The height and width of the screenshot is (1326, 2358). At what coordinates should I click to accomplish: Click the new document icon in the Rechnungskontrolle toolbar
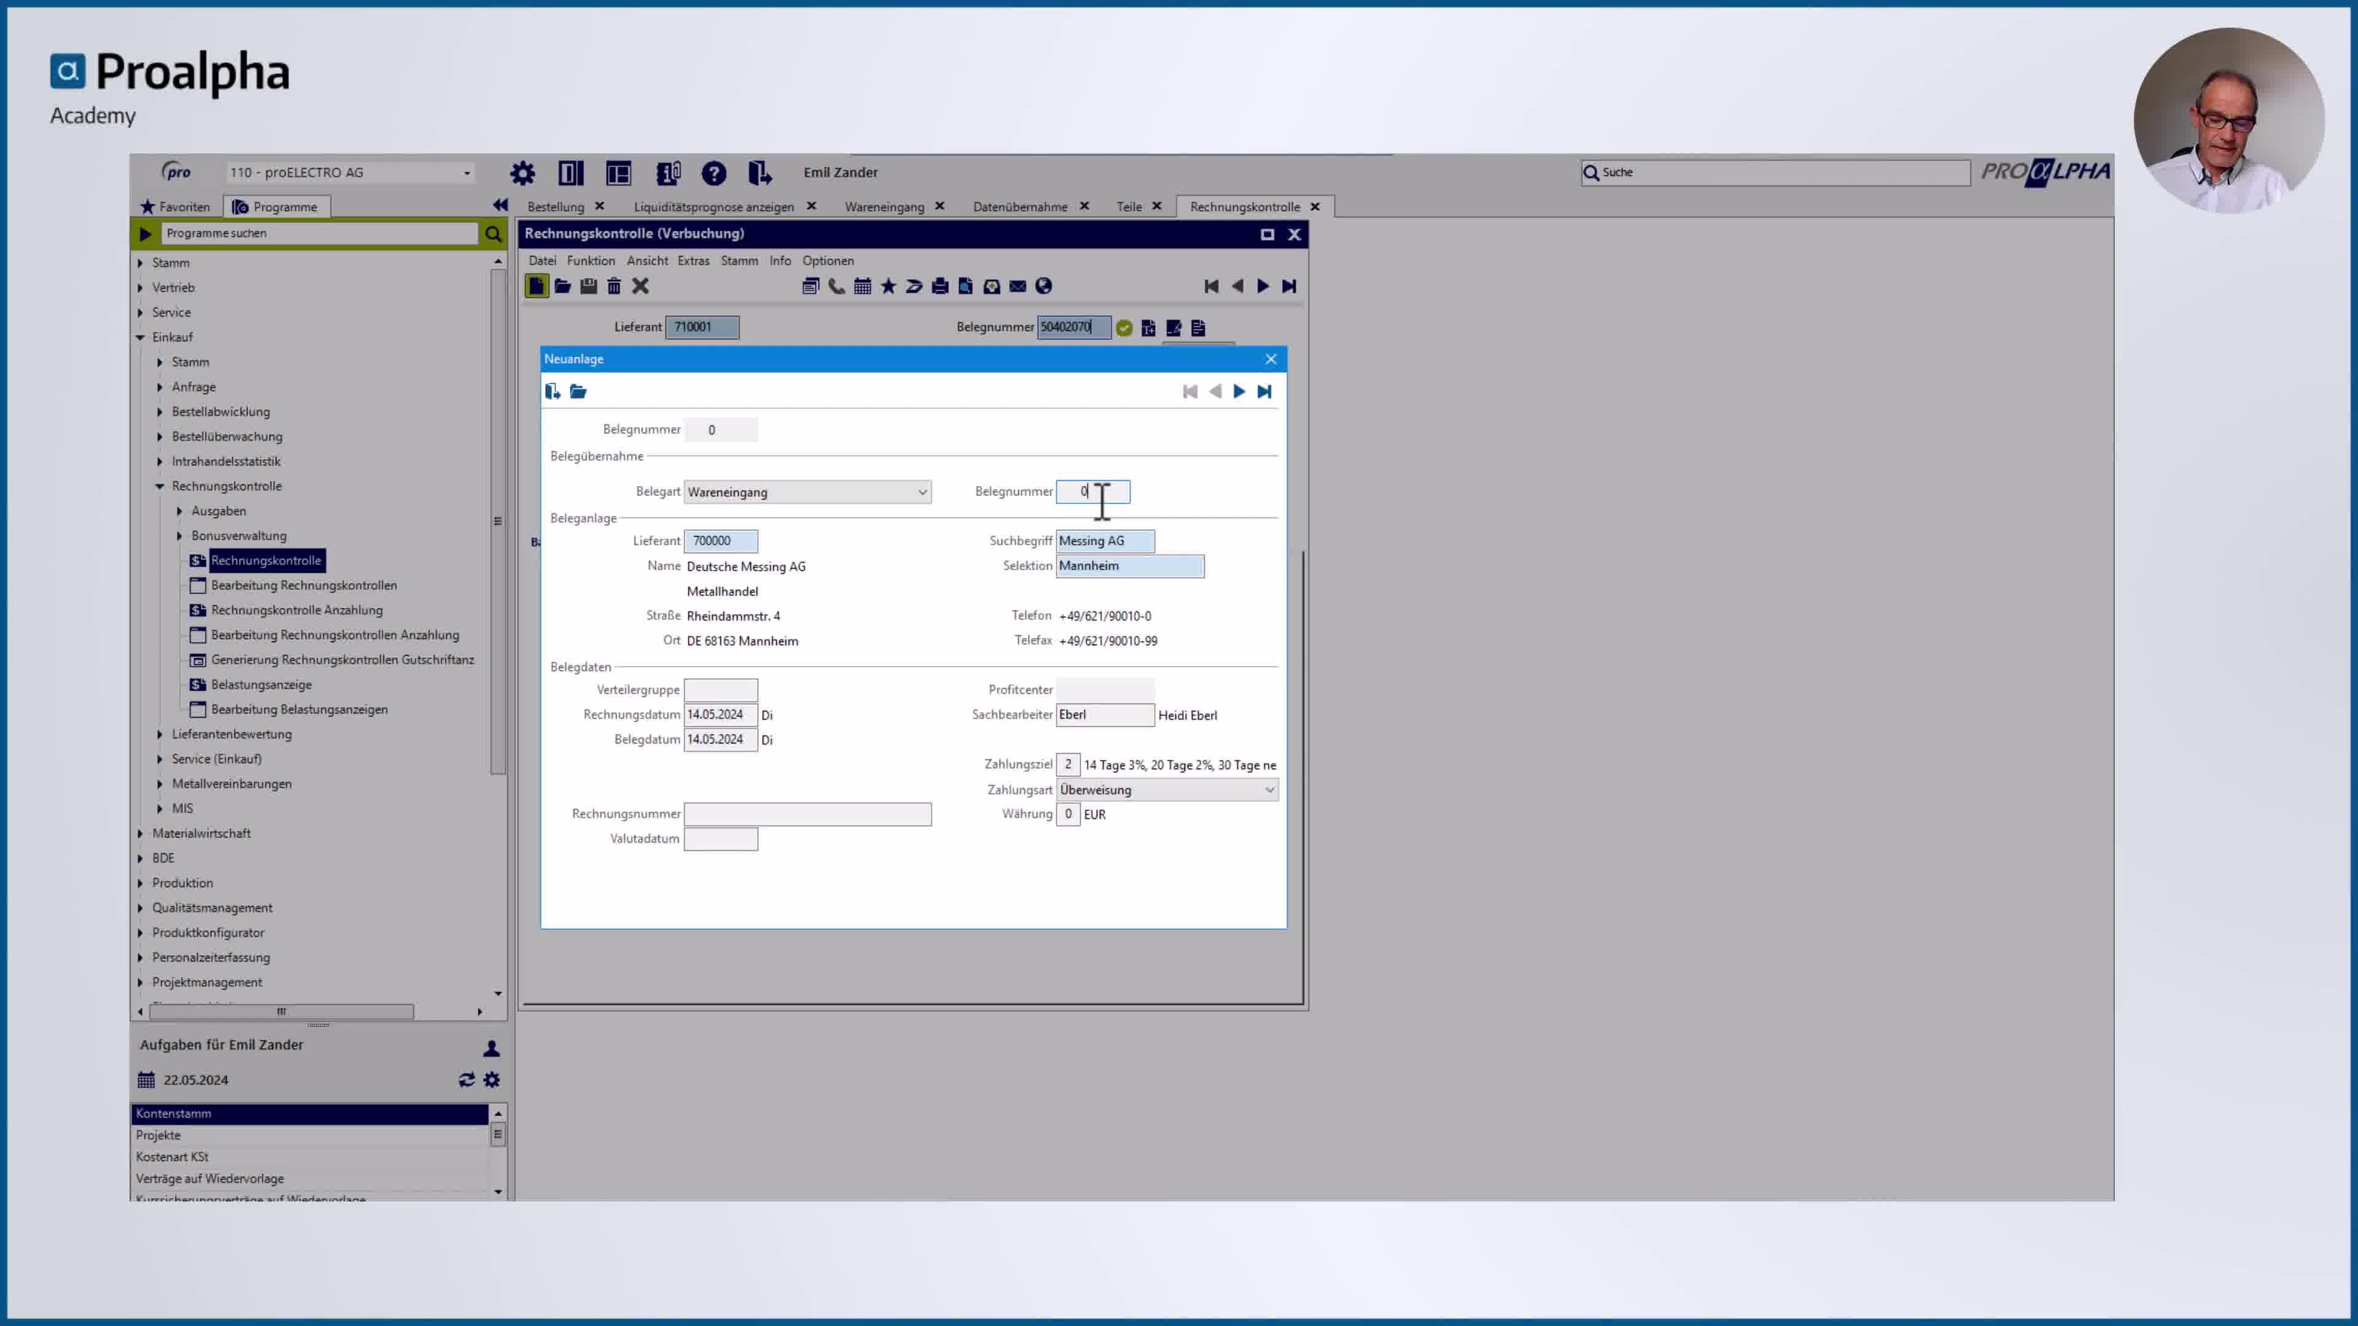pyautogui.click(x=537, y=287)
